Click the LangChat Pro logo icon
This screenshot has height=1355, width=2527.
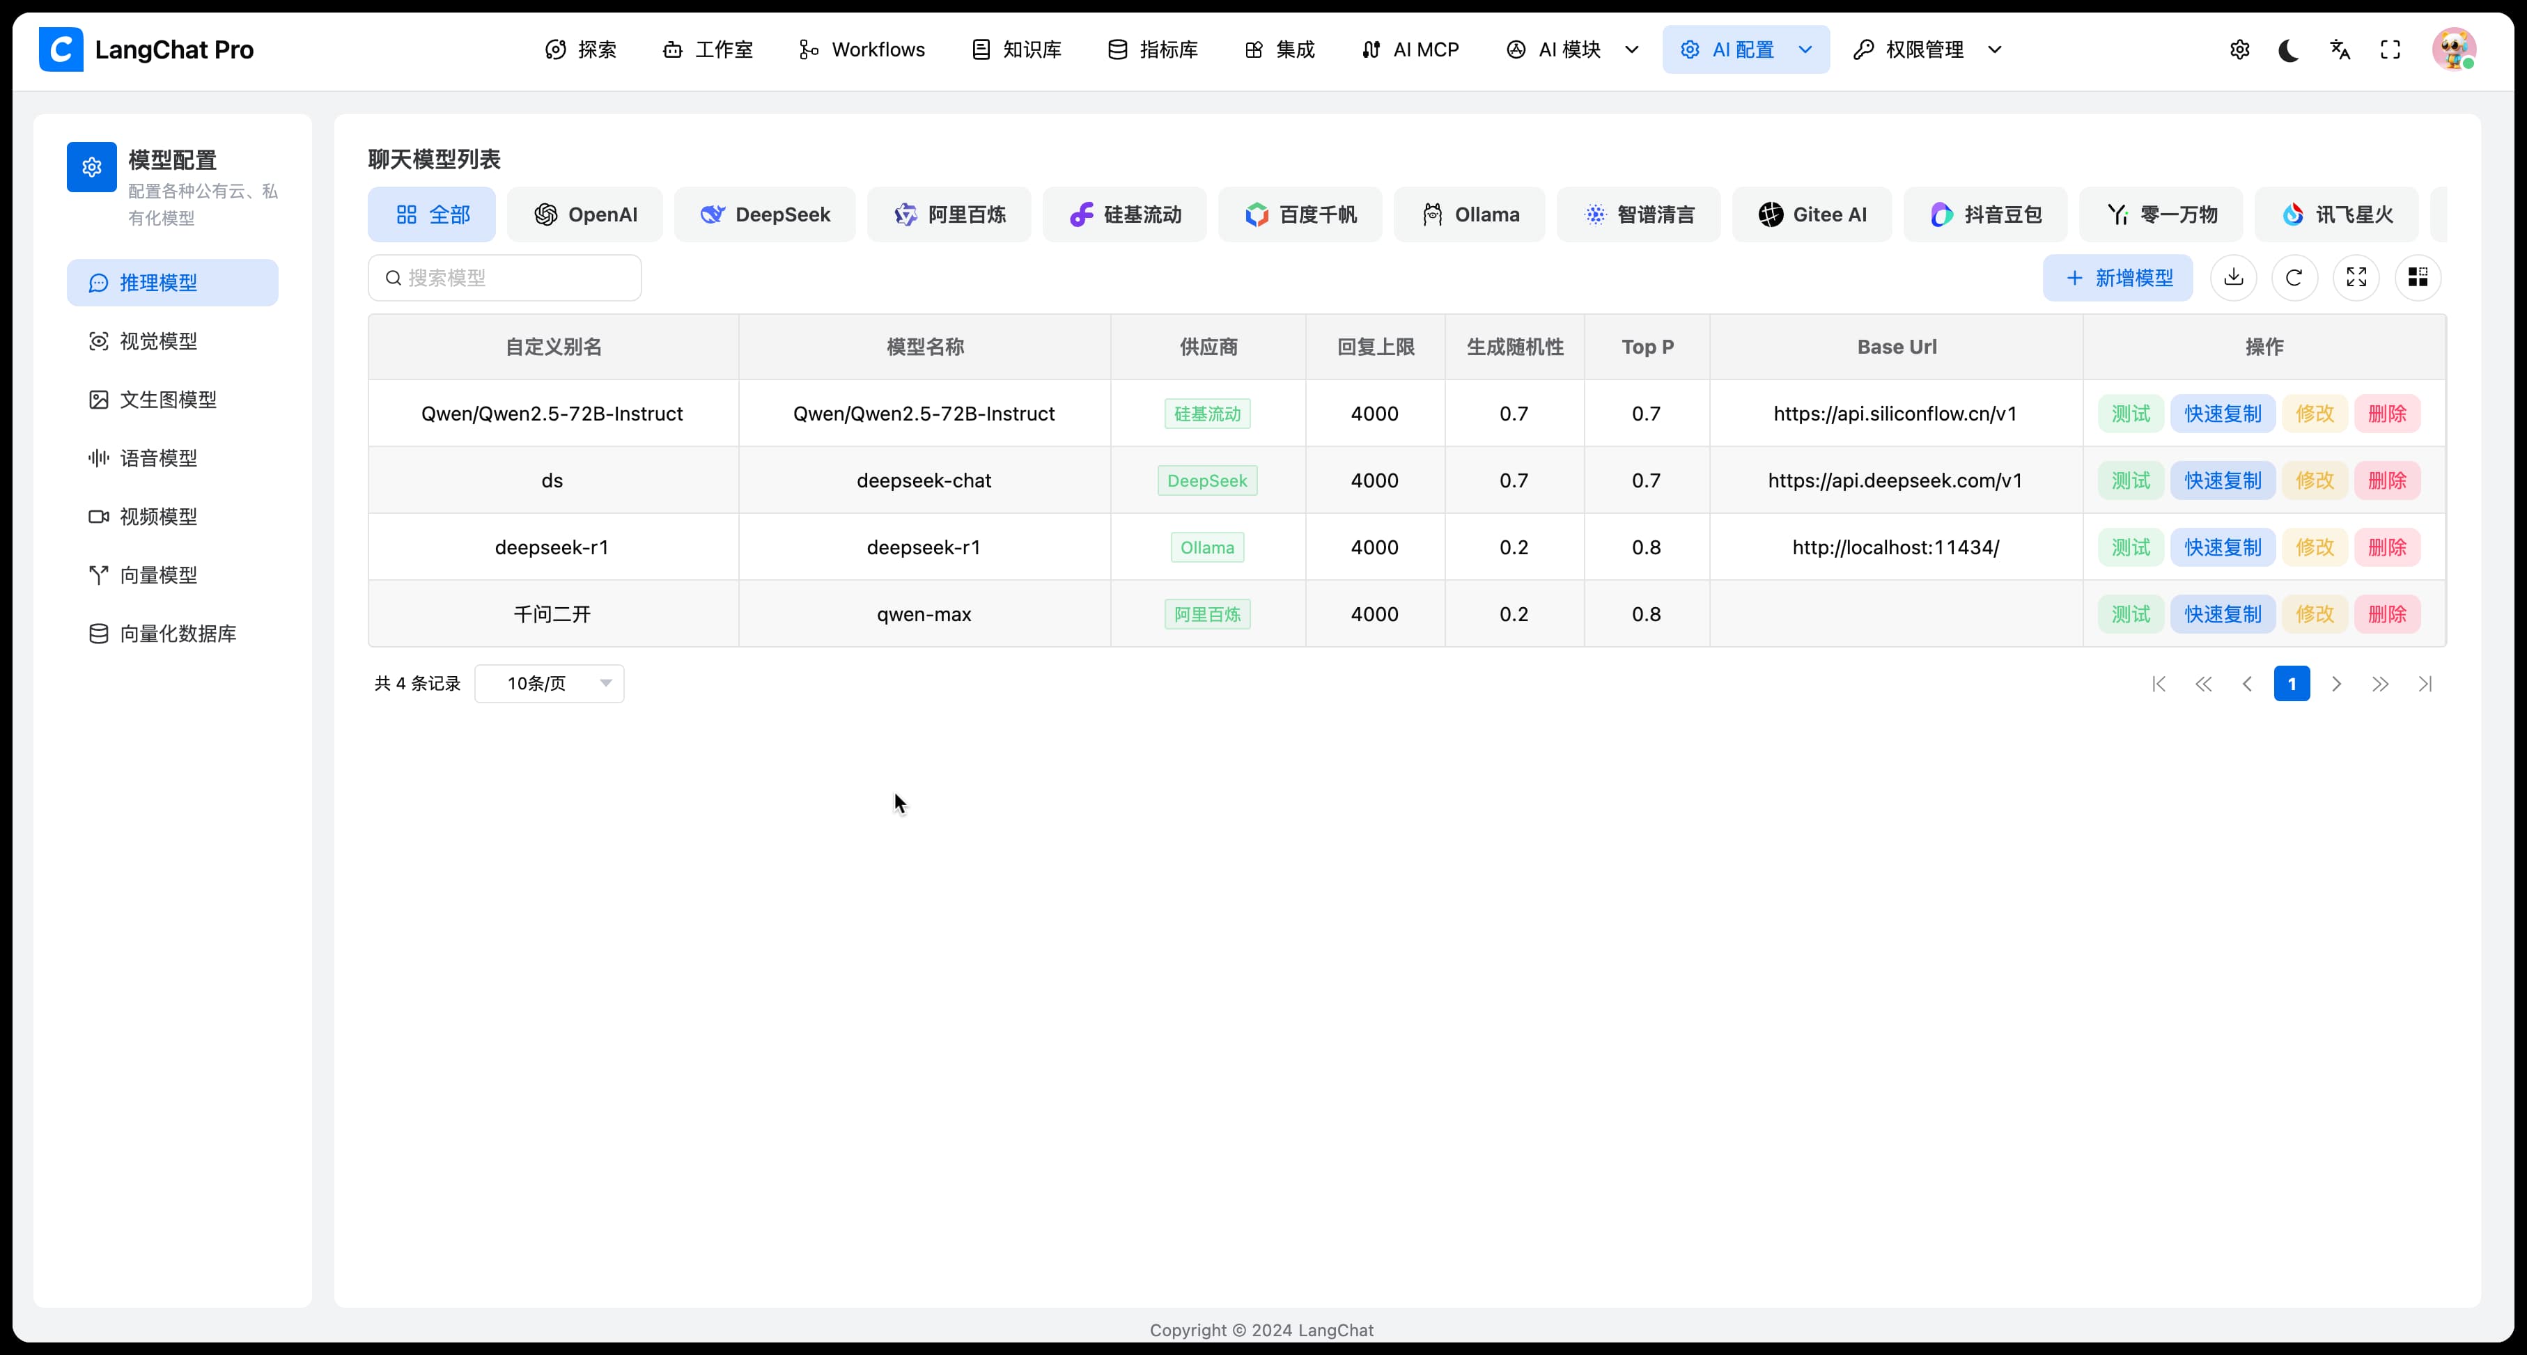click(x=61, y=49)
